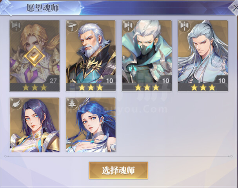Viewport: 238px width, 188px height.
Task: Click the class icon on the masked card
Action: [x=128, y=26]
